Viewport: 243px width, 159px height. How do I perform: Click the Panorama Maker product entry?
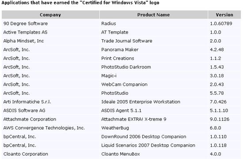(120, 49)
